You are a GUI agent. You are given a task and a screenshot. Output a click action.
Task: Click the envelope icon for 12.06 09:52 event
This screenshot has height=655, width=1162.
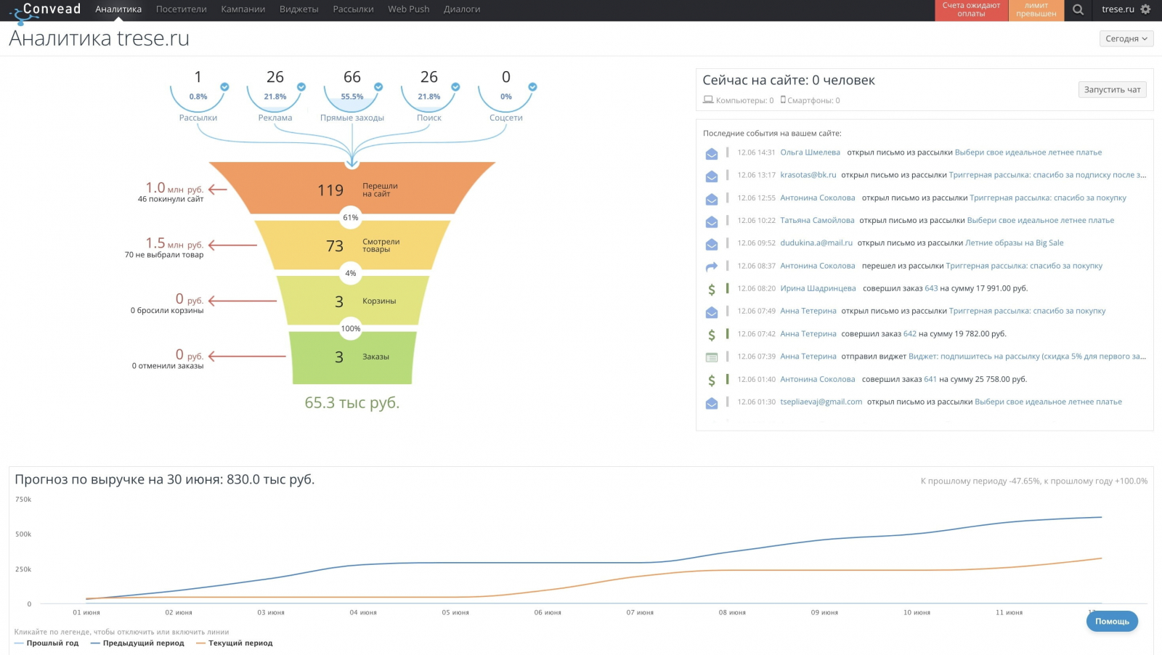(x=712, y=244)
